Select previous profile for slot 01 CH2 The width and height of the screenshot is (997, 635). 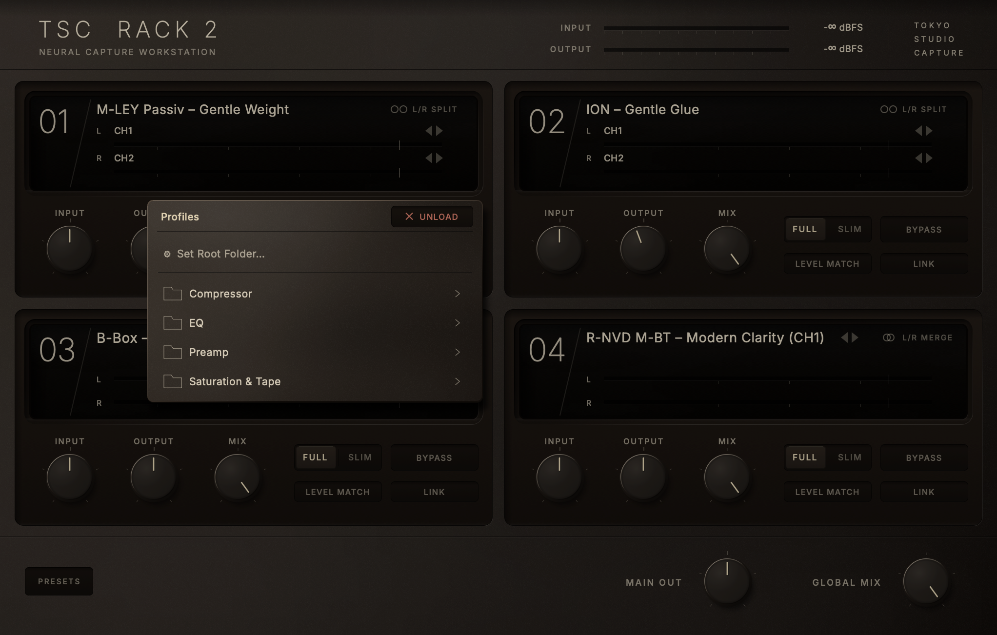point(429,158)
